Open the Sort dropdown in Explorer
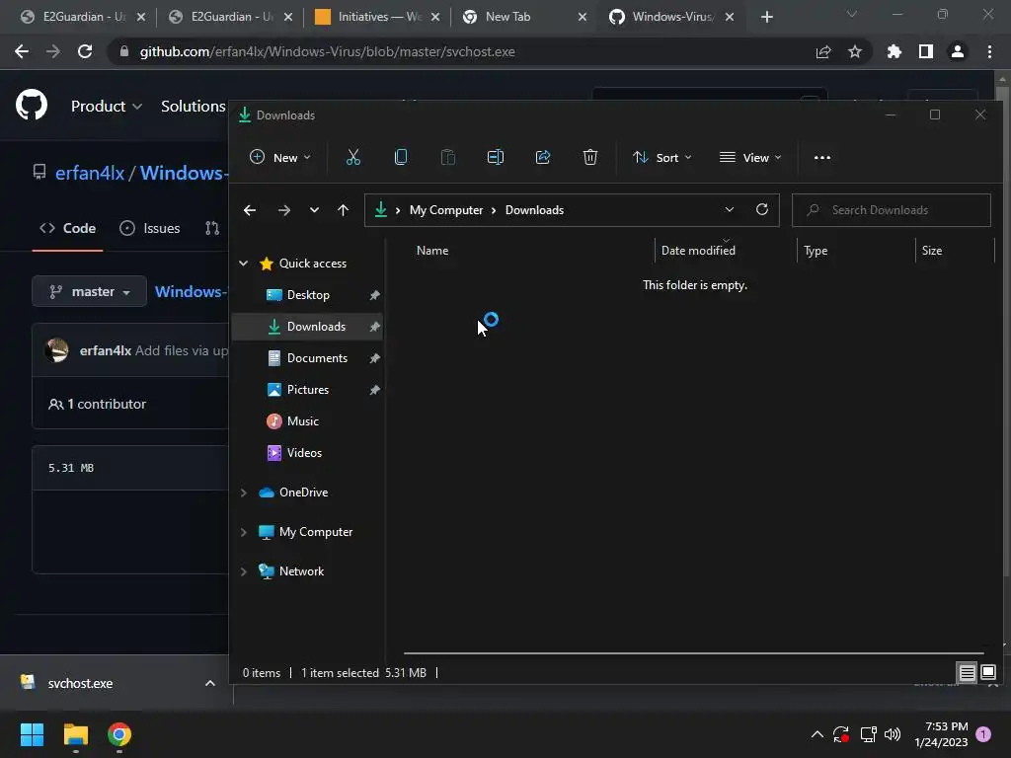Viewport: 1011px width, 758px height. (662, 157)
